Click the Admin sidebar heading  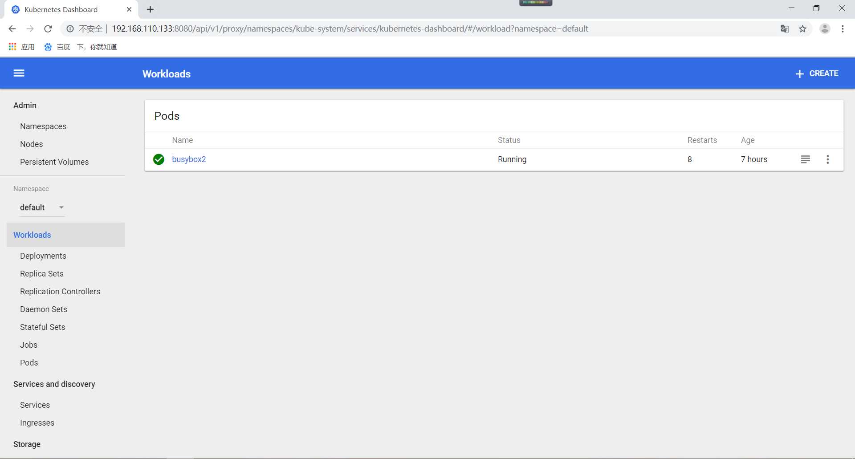pyautogui.click(x=25, y=106)
